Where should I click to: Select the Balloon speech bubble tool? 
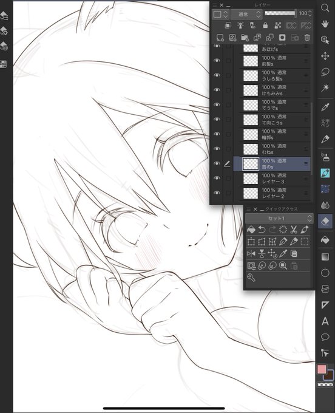(x=325, y=337)
